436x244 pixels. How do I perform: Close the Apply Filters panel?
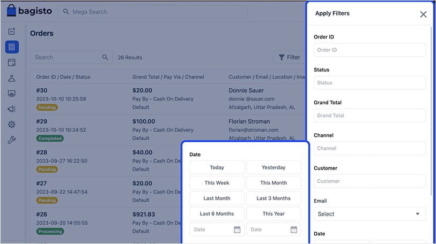423,14
